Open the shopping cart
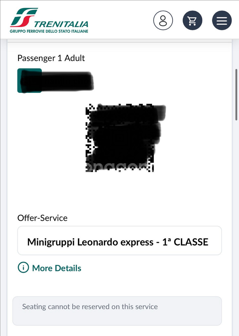This screenshot has height=336, width=239. click(x=192, y=20)
